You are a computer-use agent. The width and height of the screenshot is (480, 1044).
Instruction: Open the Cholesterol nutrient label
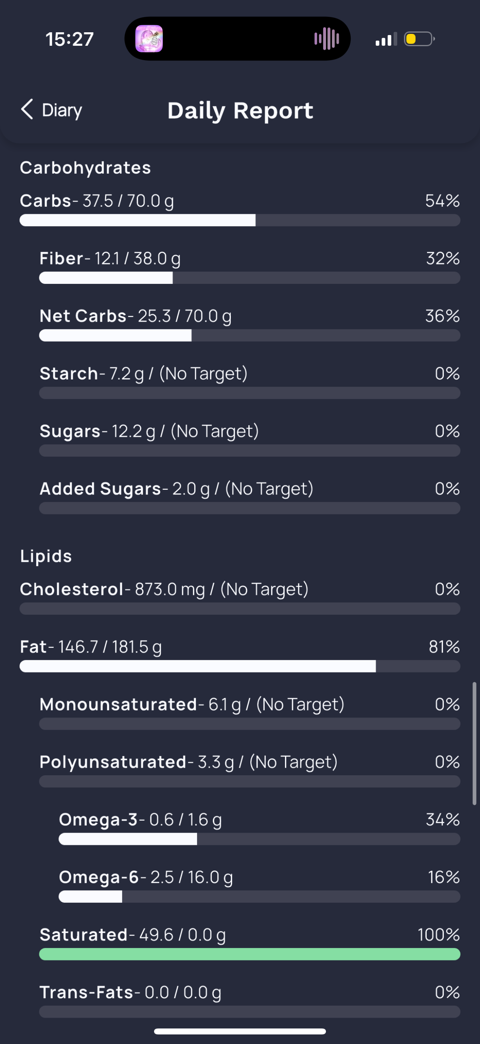click(x=72, y=589)
